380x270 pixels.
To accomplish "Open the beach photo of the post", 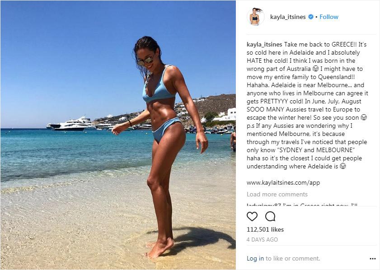I will (x=118, y=135).
